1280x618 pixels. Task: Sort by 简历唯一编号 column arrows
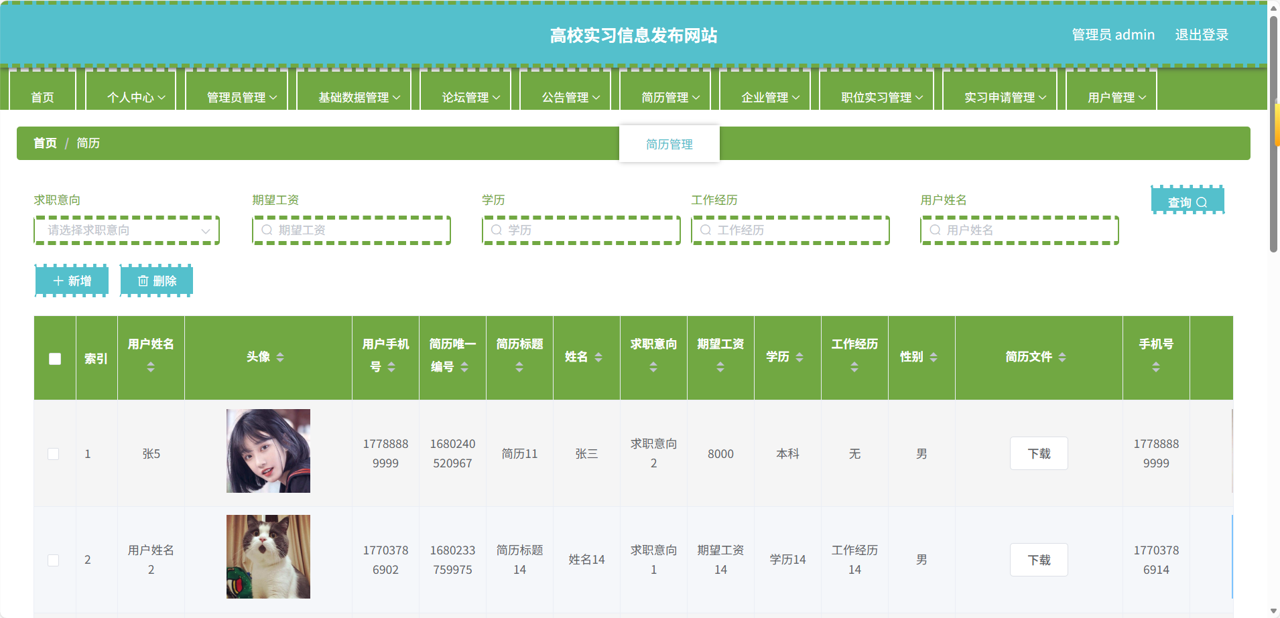click(464, 367)
